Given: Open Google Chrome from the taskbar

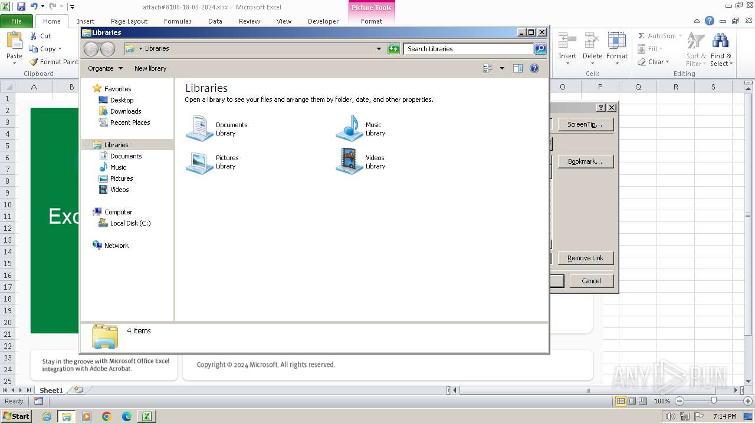Looking at the screenshot, I should pos(107,416).
